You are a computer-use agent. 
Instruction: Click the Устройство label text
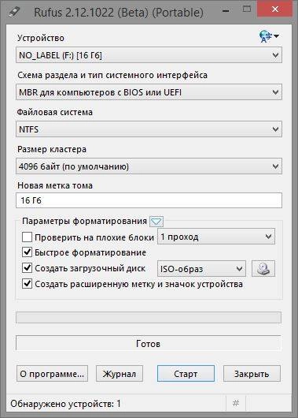(41, 38)
